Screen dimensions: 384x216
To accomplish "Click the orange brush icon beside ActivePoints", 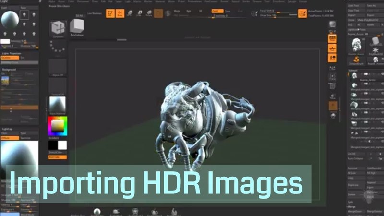I will click(x=302, y=13).
